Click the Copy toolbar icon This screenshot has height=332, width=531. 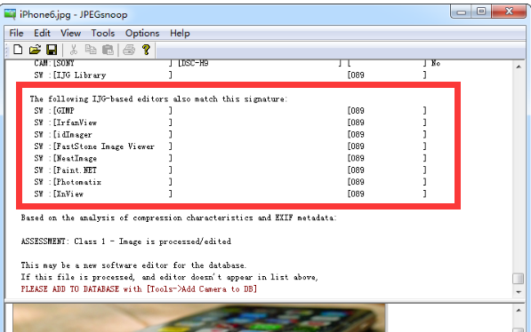(x=91, y=50)
